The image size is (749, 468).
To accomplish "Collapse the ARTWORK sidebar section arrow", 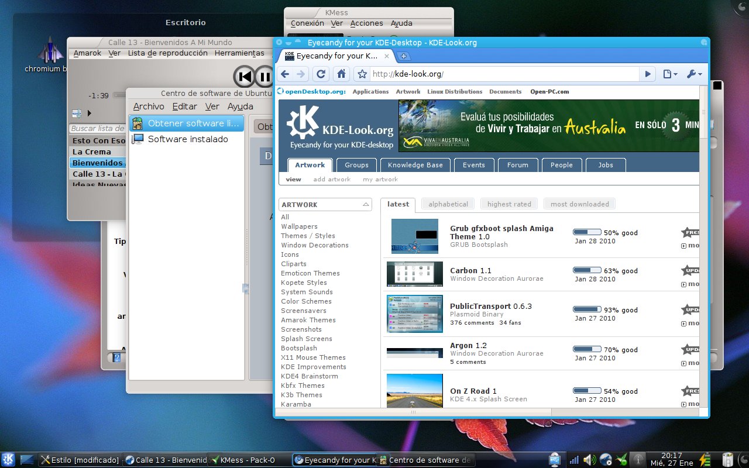I will 366,205.
